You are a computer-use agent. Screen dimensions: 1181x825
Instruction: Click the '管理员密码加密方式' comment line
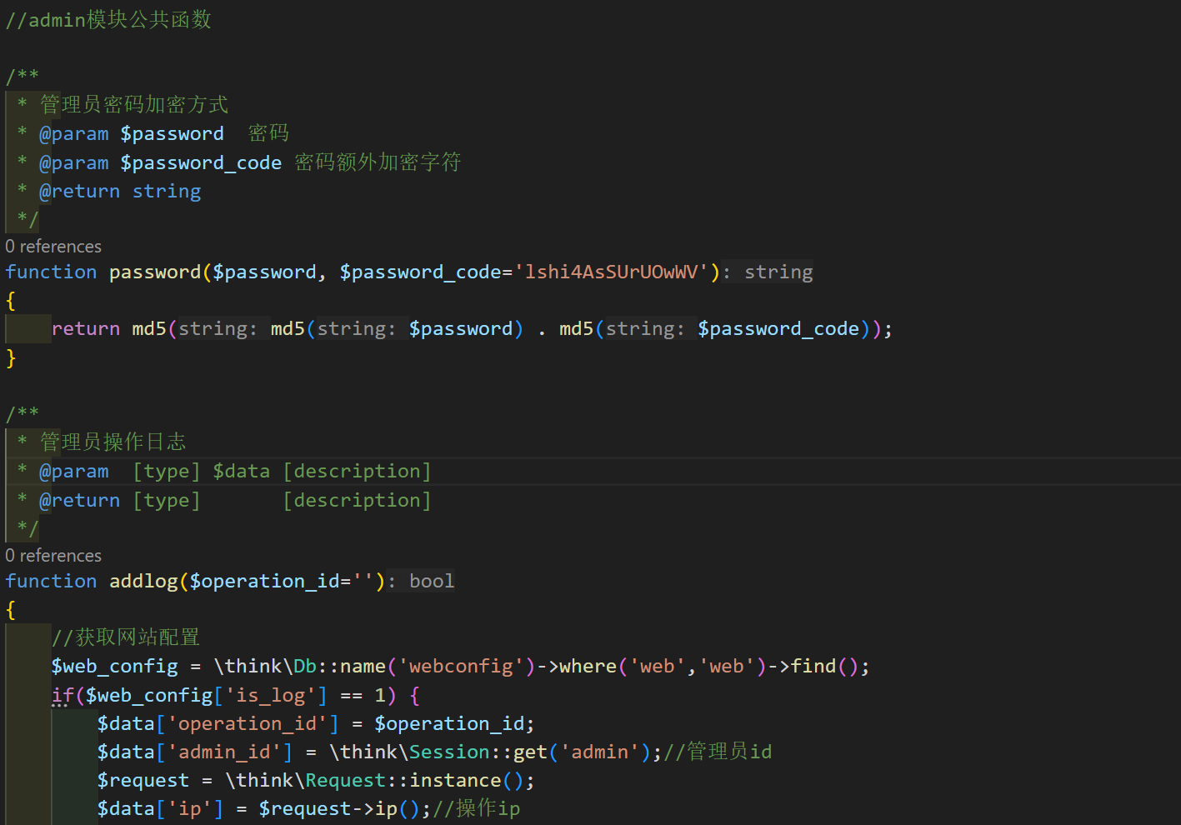pos(134,104)
